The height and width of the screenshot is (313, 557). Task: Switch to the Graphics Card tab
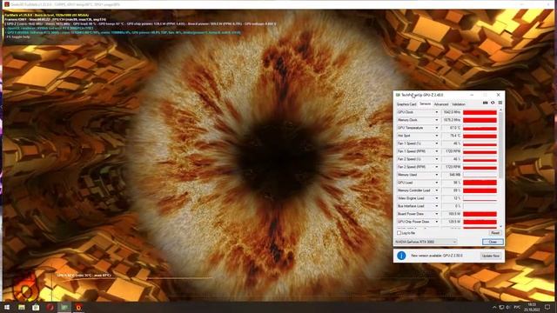tap(406, 104)
